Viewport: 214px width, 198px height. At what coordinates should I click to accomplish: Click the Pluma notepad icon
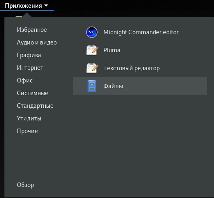(x=92, y=50)
